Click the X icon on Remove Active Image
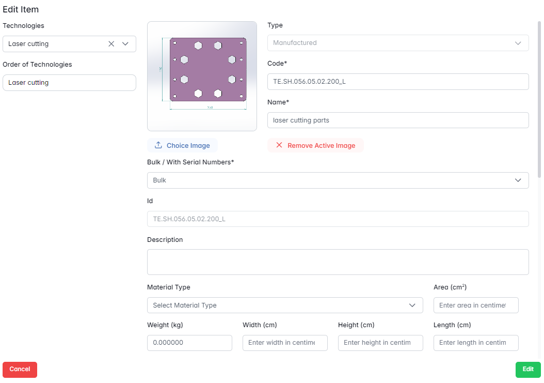Viewport: 544px width, 383px height. pos(279,145)
